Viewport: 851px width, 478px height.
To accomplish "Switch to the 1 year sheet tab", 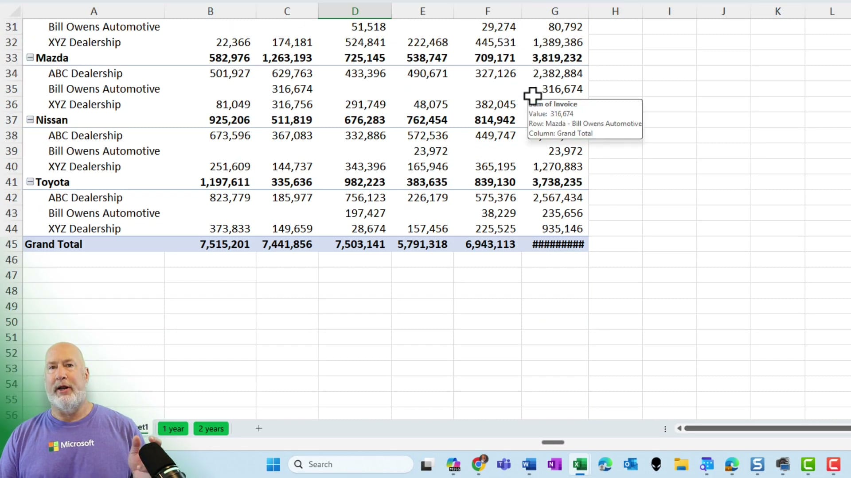I will (x=173, y=428).
